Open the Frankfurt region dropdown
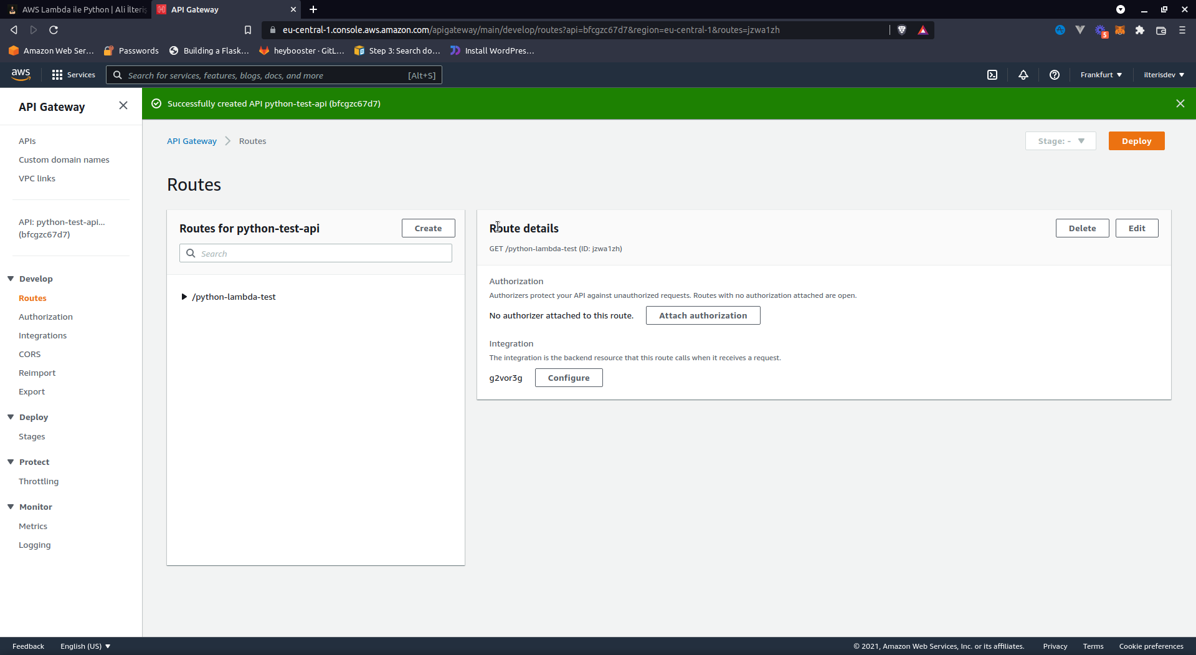 point(1101,75)
